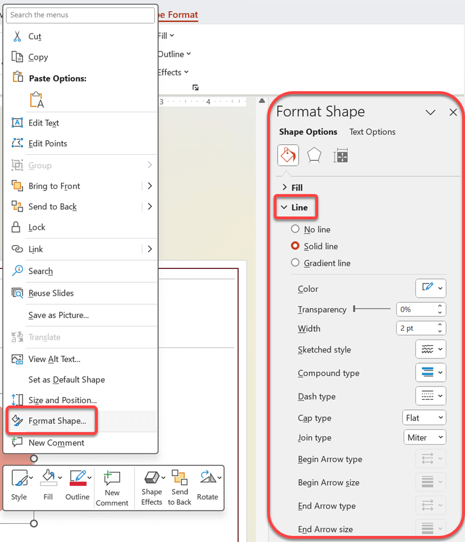Viewport: 465px width, 542px height.
Task: Choose Save as Picture from menu
Action: pyautogui.click(x=58, y=315)
